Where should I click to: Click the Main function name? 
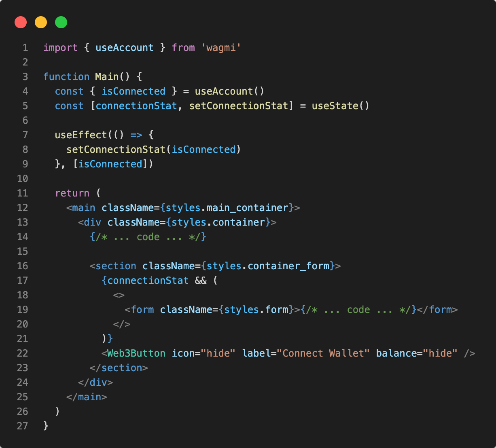(x=106, y=77)
